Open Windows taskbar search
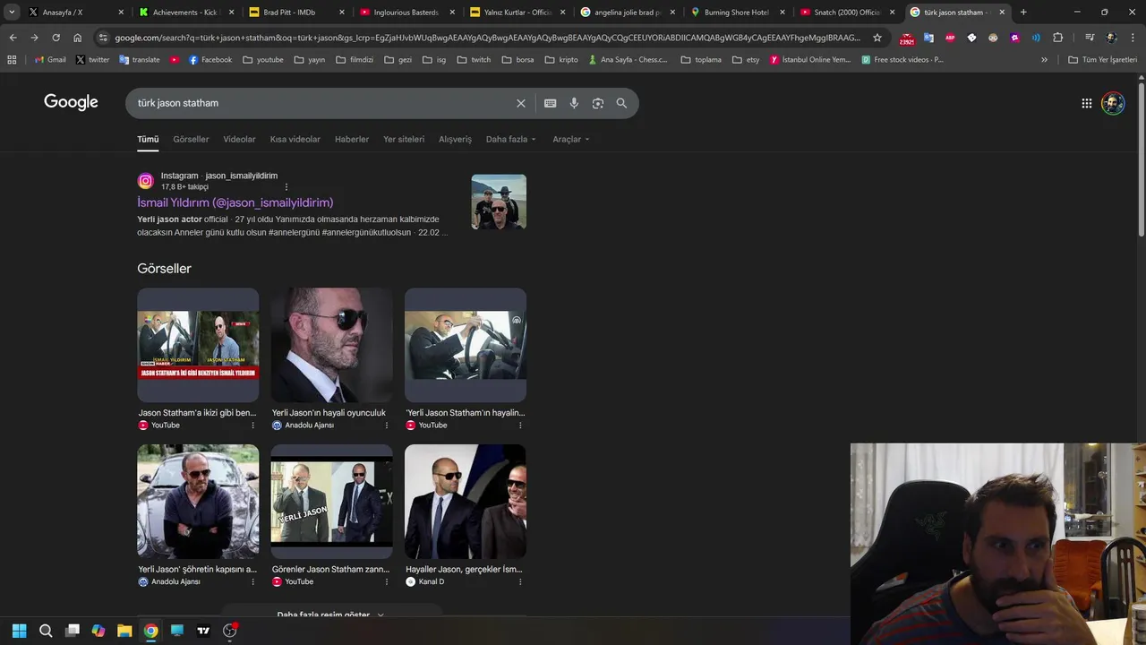Image resolution: width=1146 pixels, height=645 pixels. click(46, 631)
